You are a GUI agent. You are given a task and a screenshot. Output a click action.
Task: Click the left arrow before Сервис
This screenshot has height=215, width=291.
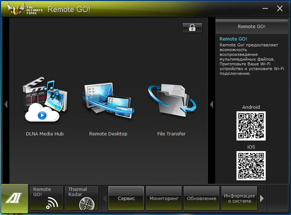pos(105,198)
